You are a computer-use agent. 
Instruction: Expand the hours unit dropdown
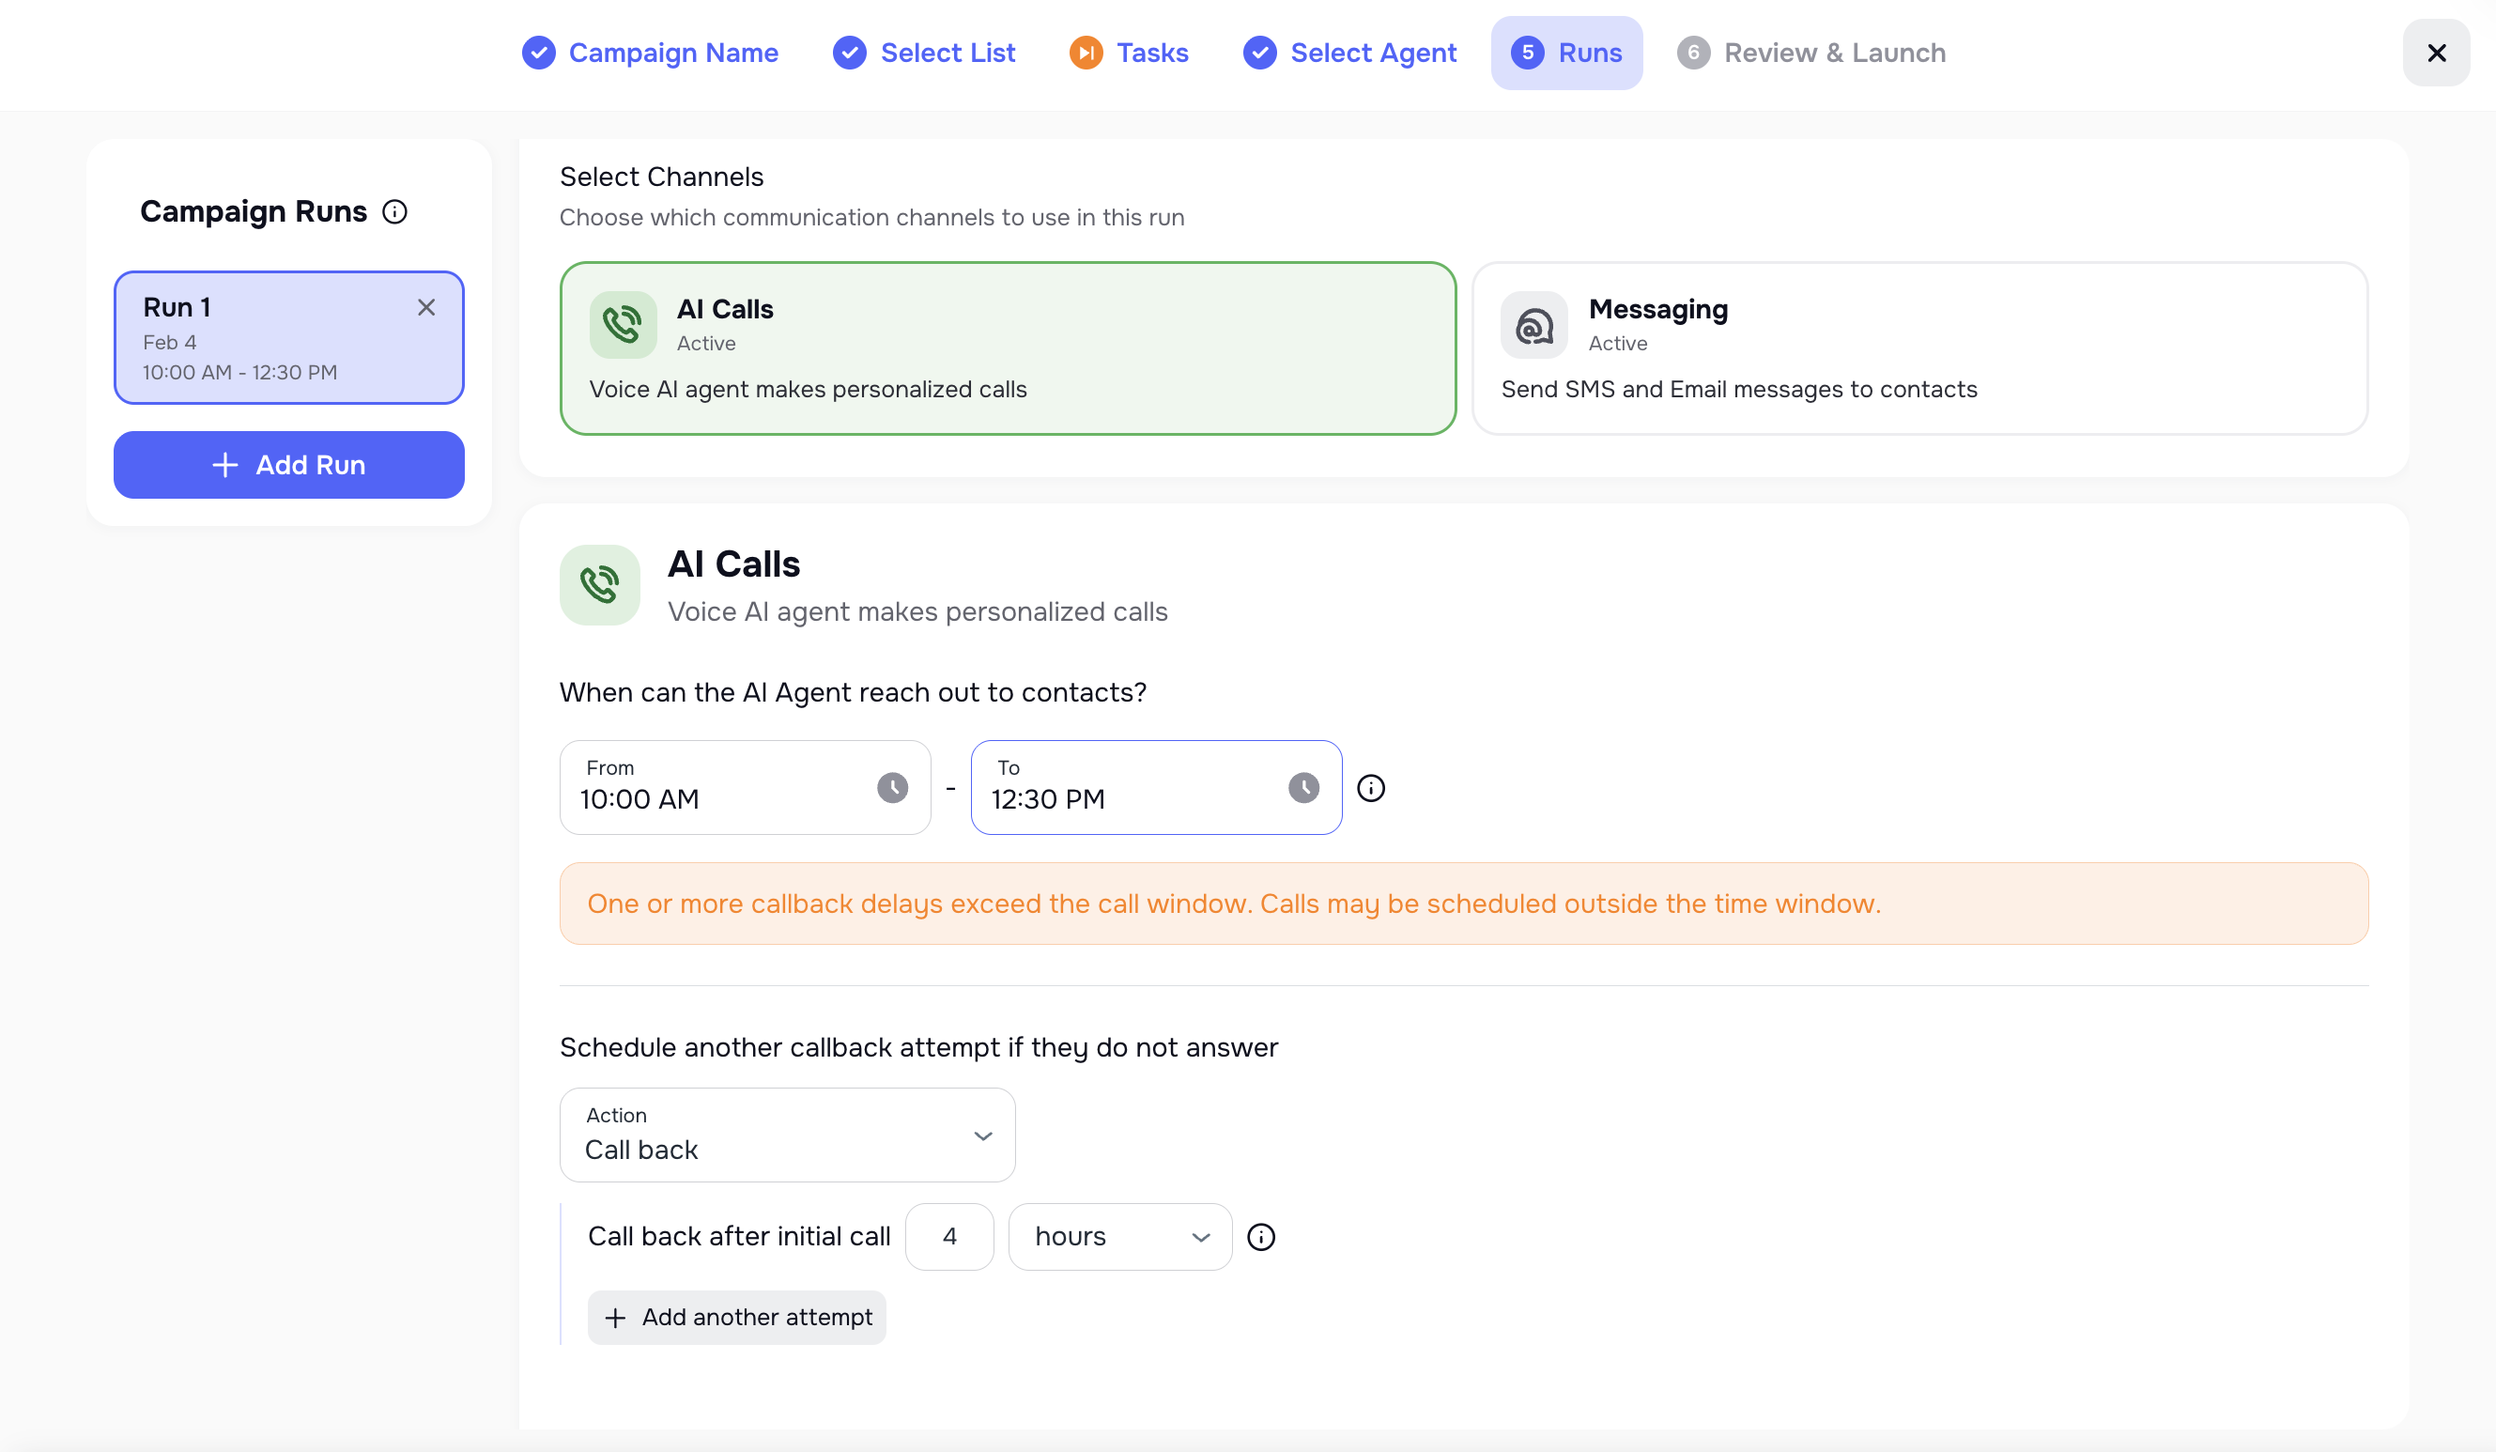(1119, 1237)
